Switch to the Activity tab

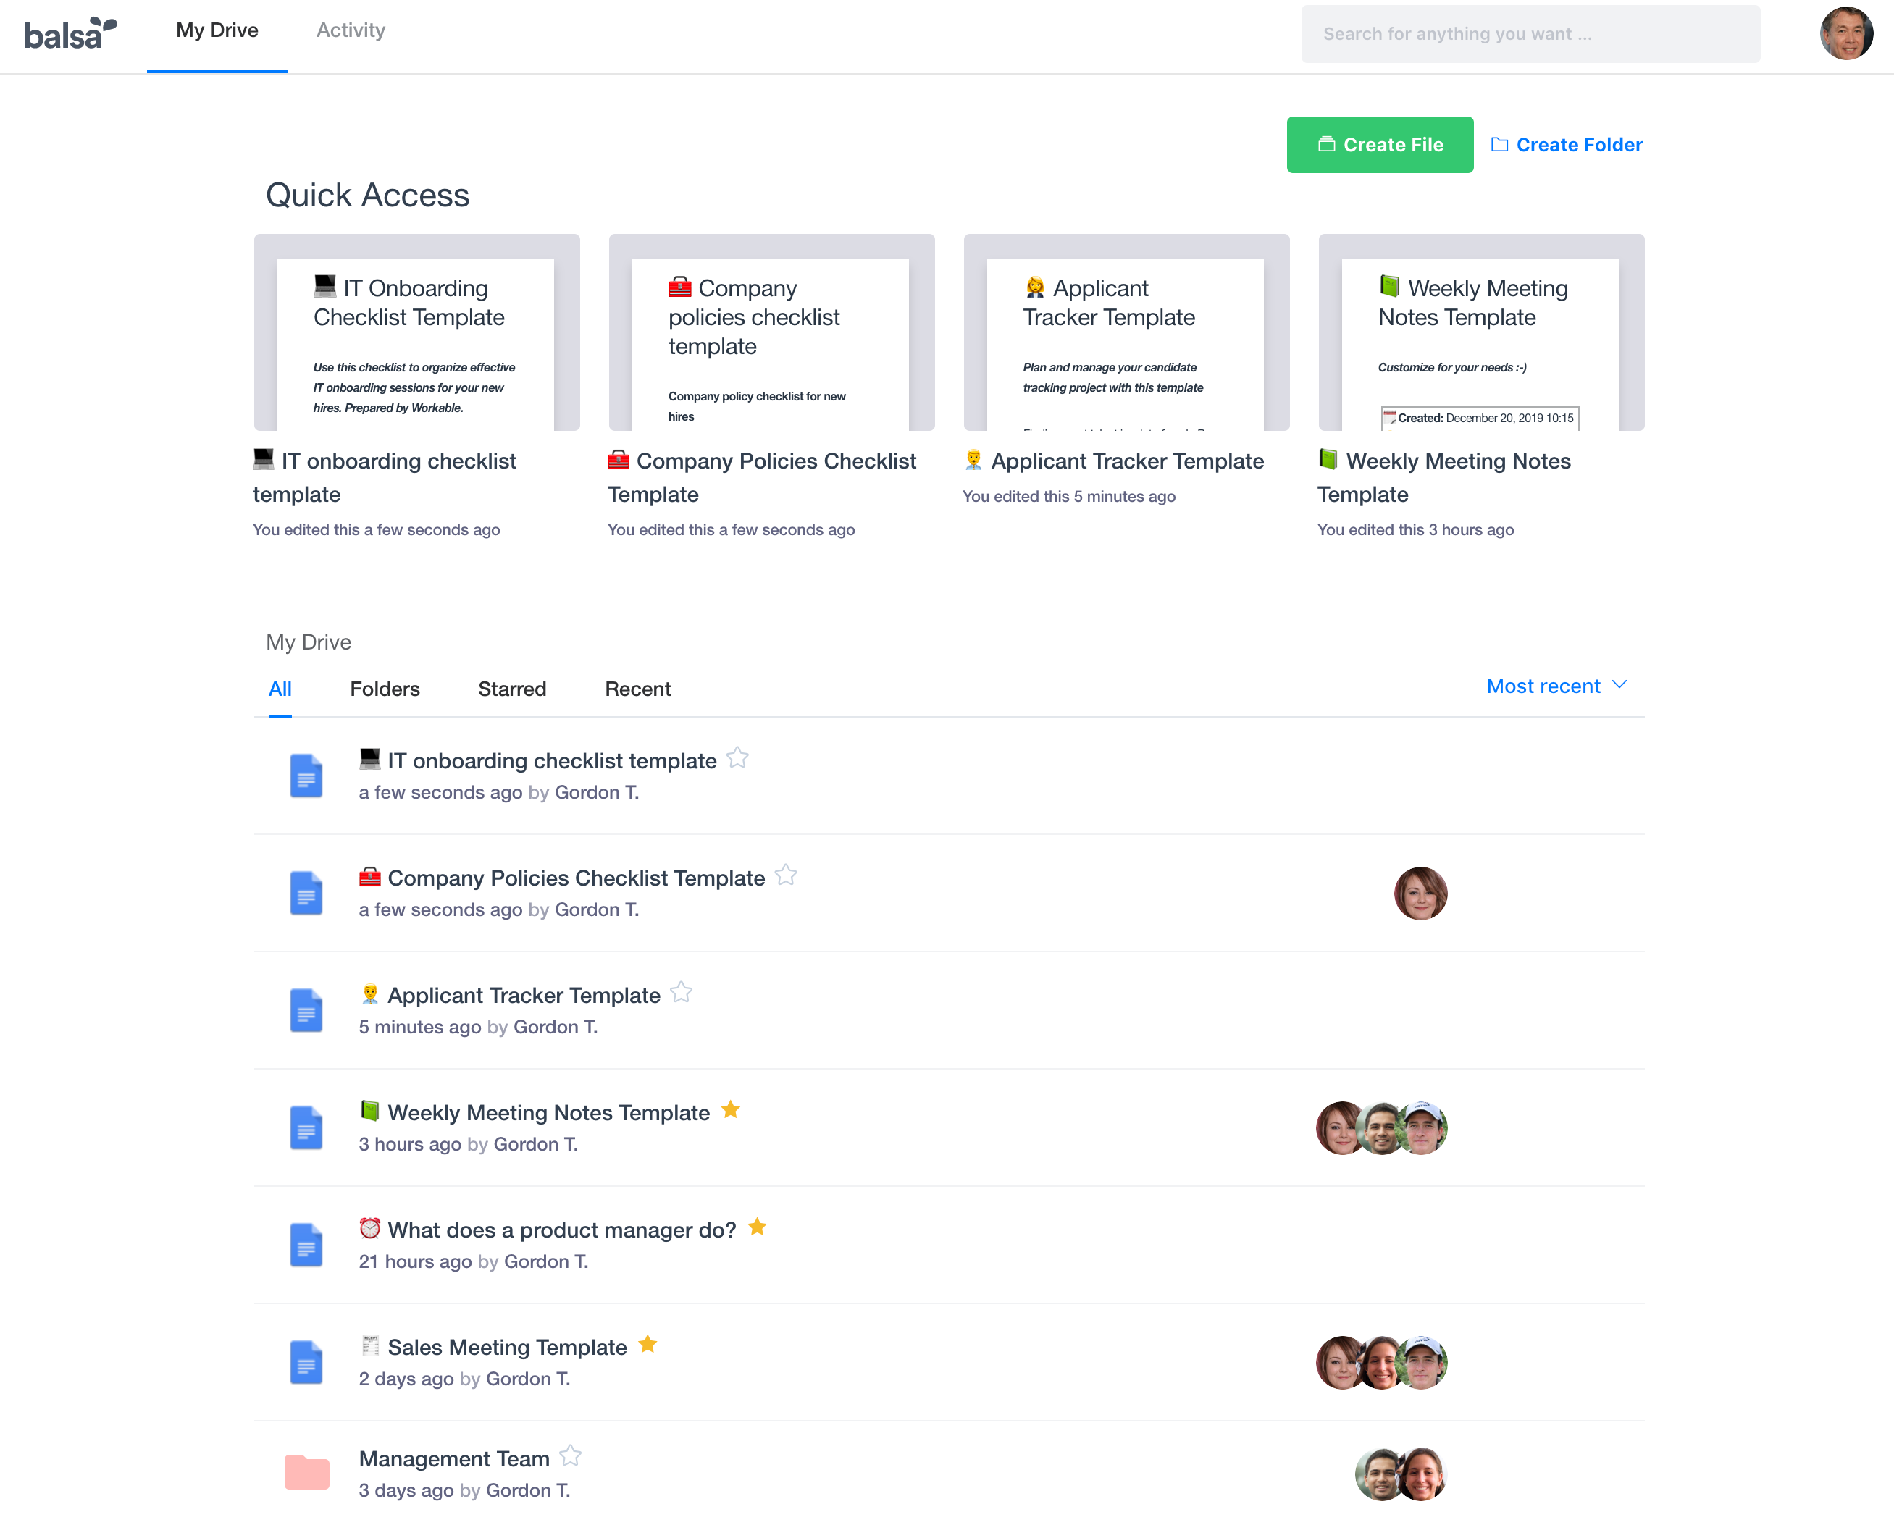351,30
